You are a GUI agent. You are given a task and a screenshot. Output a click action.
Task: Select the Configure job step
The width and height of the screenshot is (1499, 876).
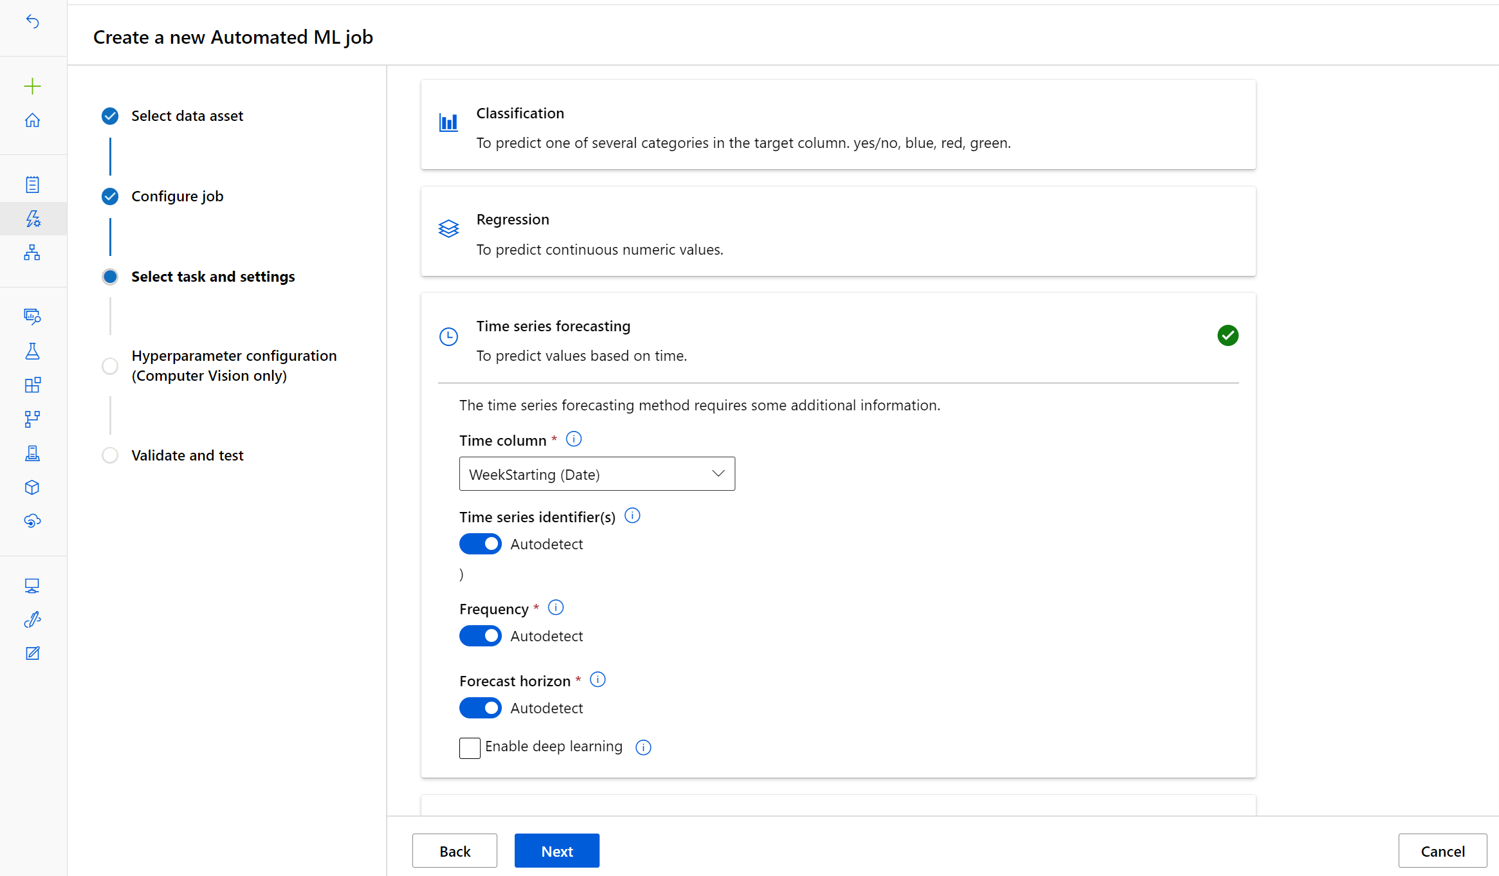179,196
